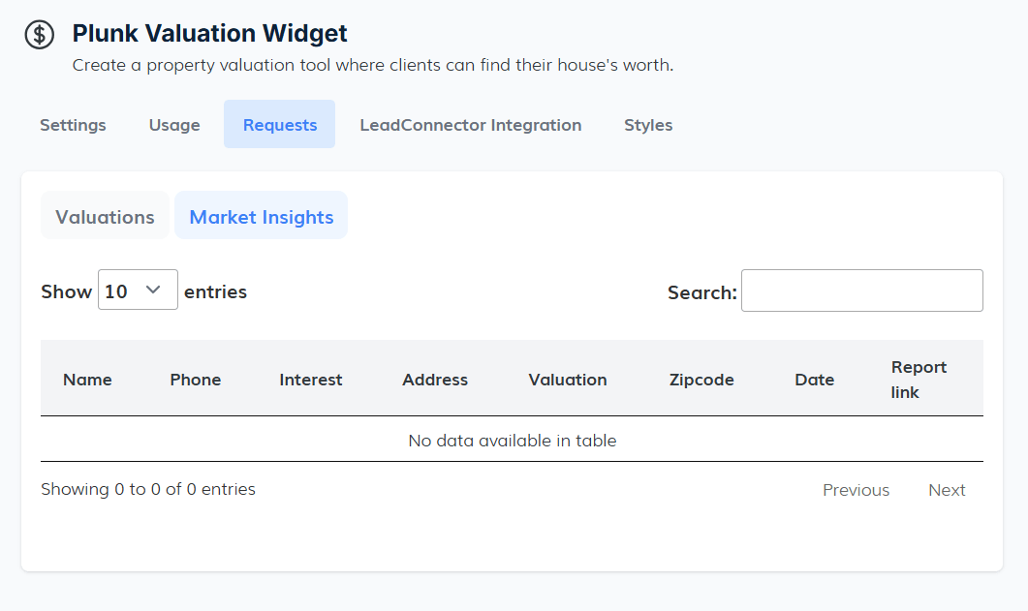Image resolution: width=1028 pixels, height=611 pixels.
Task: Click the dollar sign valuation icon
Action: pyautogui.click(x=40, y=35)
